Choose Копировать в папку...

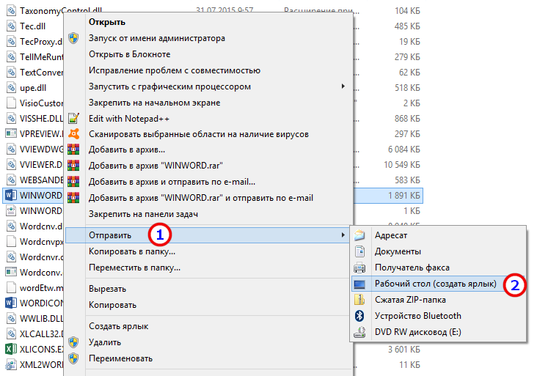pyautogui.click(x=132, y=251)
